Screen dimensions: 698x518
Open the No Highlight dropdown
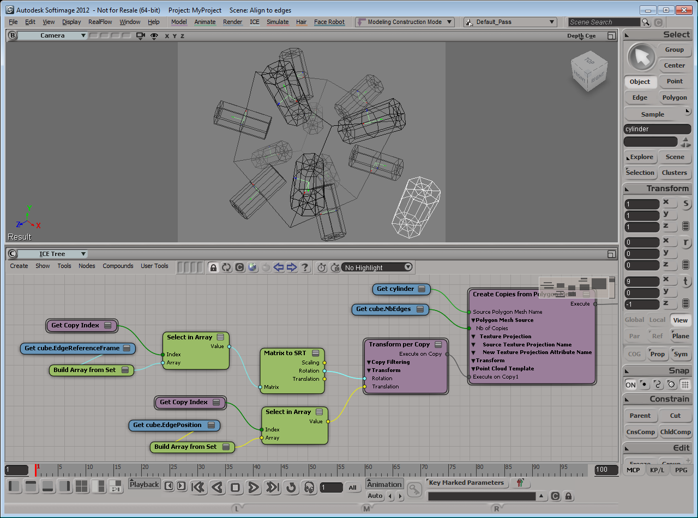click(377, 267)
